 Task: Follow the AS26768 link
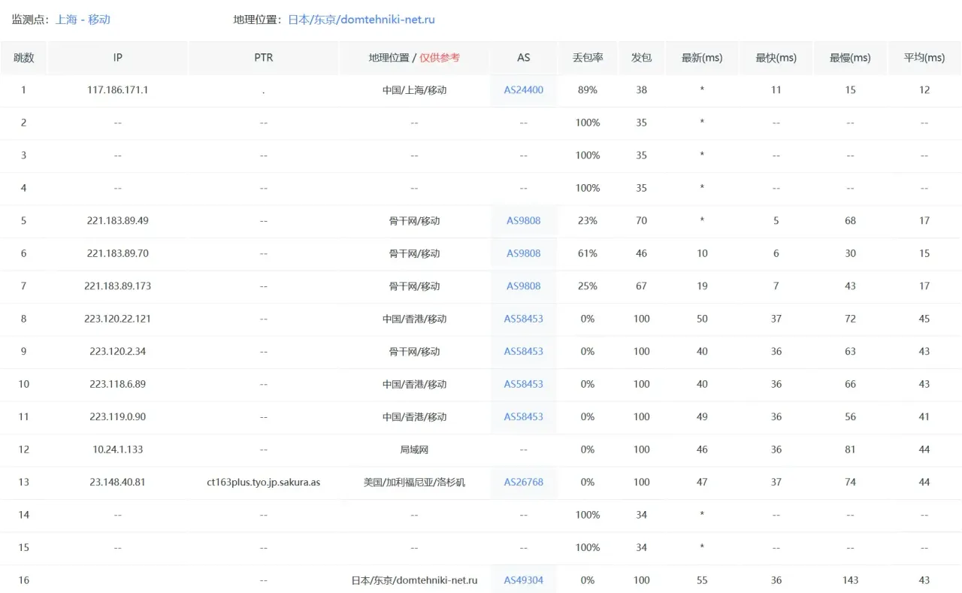click(x=524, y=483)
